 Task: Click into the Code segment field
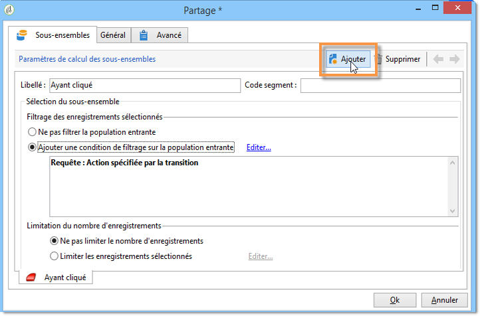[380, 86]
